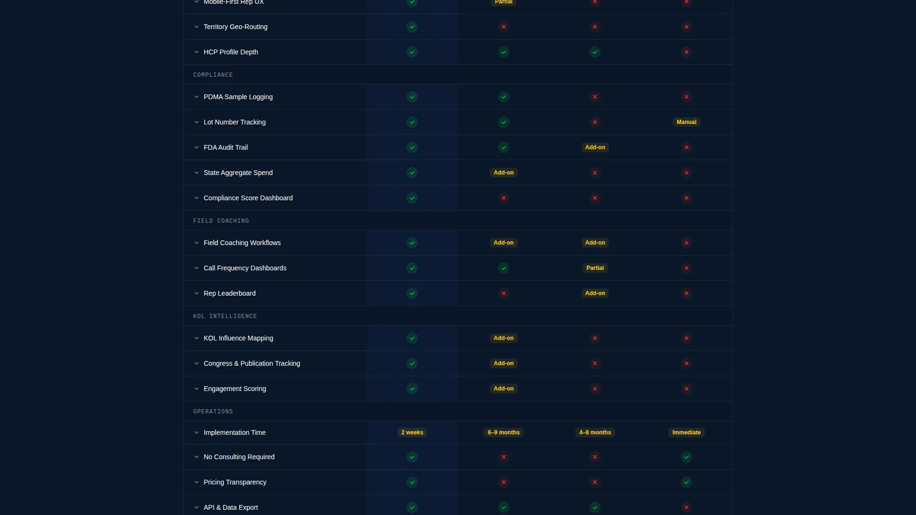Click the third-column red X for Lot Number Tracking
Viewport: 916px width, 515px height.
click(595, 122)
